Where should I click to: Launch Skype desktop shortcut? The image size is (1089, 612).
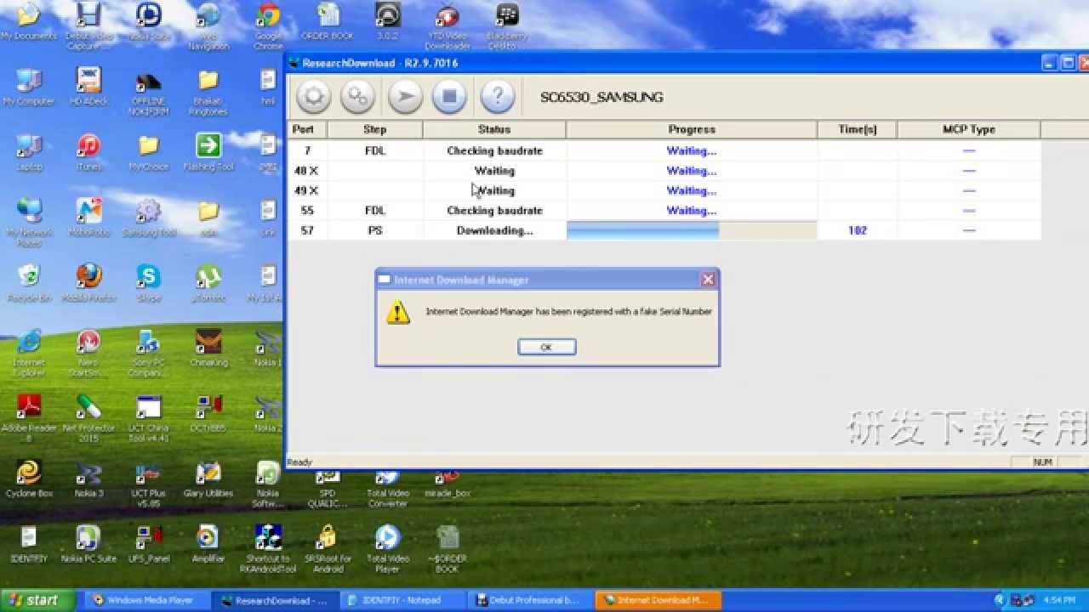[x=148, y=283]
